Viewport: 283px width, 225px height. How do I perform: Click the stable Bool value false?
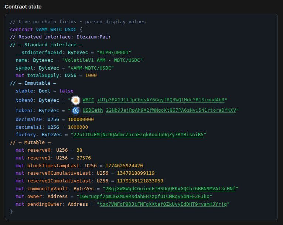67,91
